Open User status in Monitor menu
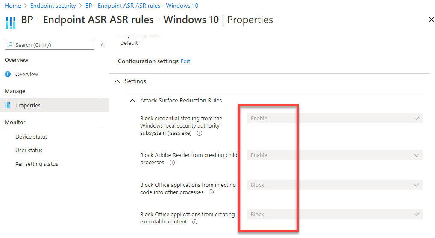435x238 pixels. (x=29, y=150)
